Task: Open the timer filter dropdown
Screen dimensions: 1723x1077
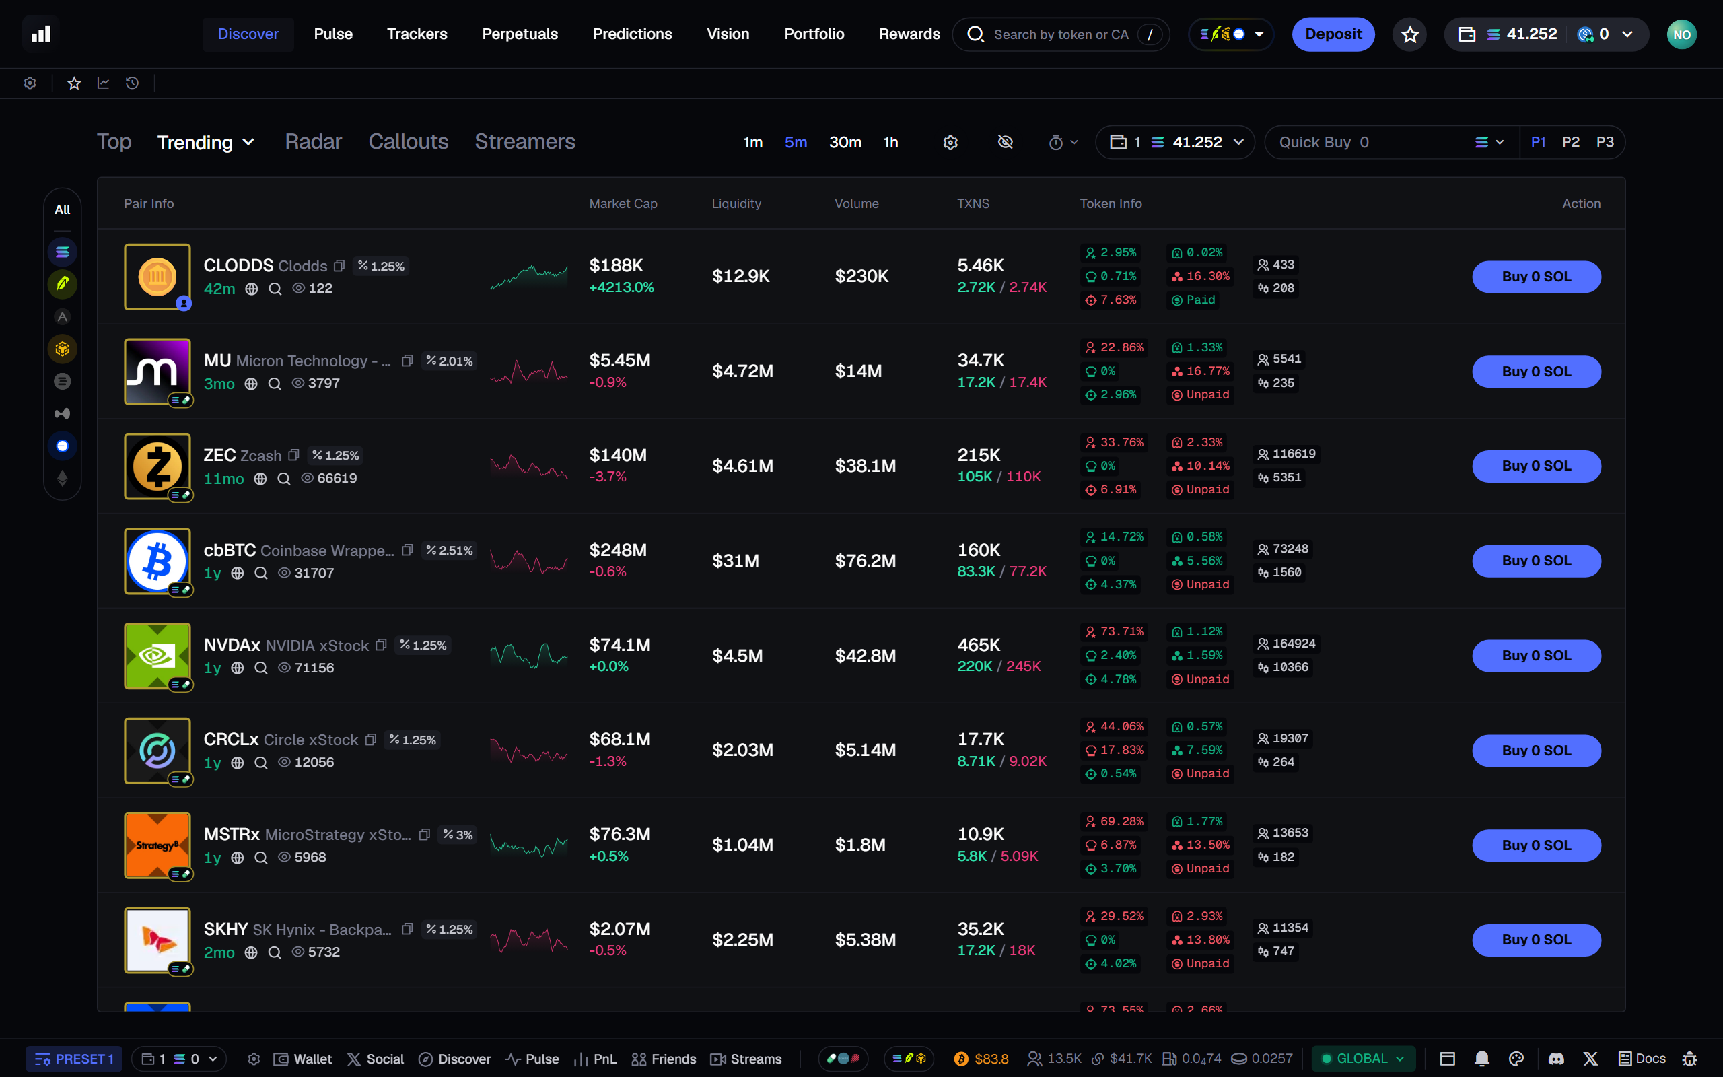Action: [1063, 143]
